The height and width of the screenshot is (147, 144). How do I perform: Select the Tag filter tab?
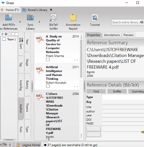(x=21, y=64)
